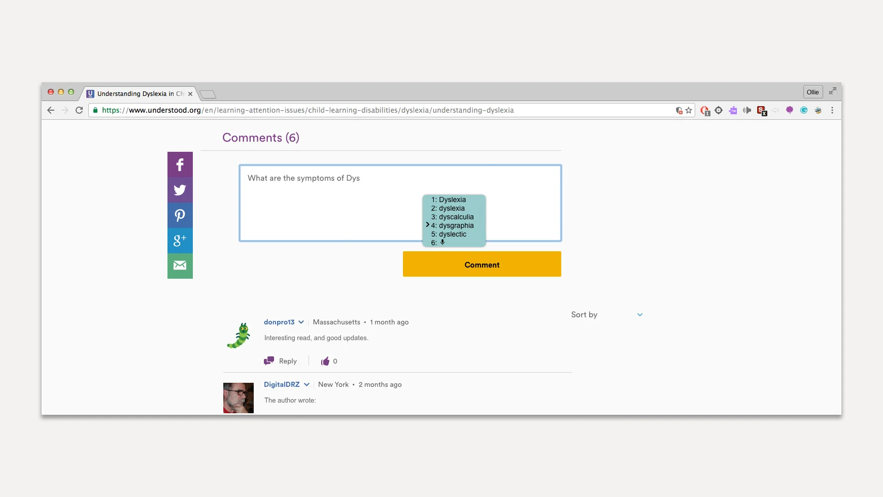Click the text 'Interesting read, and good updates.'
Image resolution: width=883 pixels, height=497 pixels.
click(x=316, y=338)
